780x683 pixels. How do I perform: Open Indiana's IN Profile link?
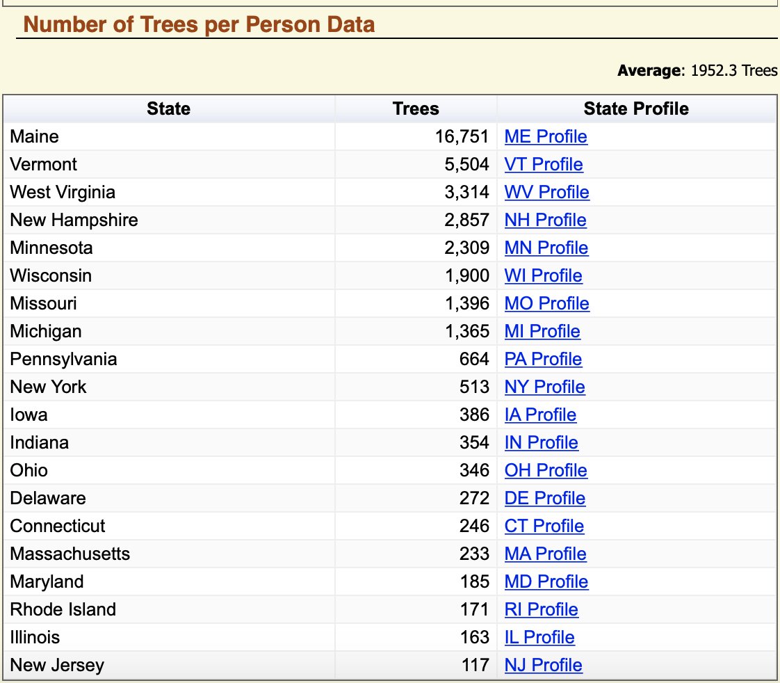pos(541,442)
